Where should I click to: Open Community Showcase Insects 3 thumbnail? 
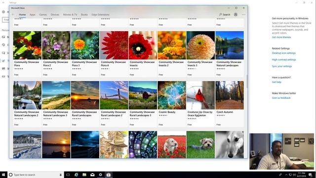point(200,45)
